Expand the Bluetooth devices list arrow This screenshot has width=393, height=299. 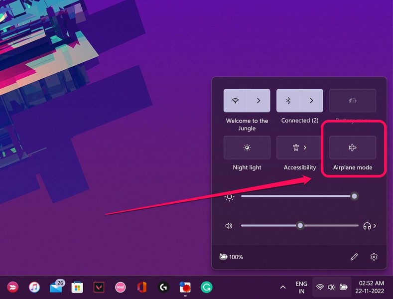click(311, 101)
